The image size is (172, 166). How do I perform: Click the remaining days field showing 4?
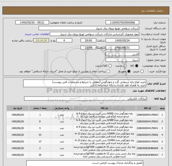coord(64,41)
